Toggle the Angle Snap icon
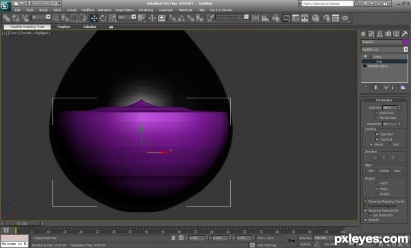 [x=182, y=18]
